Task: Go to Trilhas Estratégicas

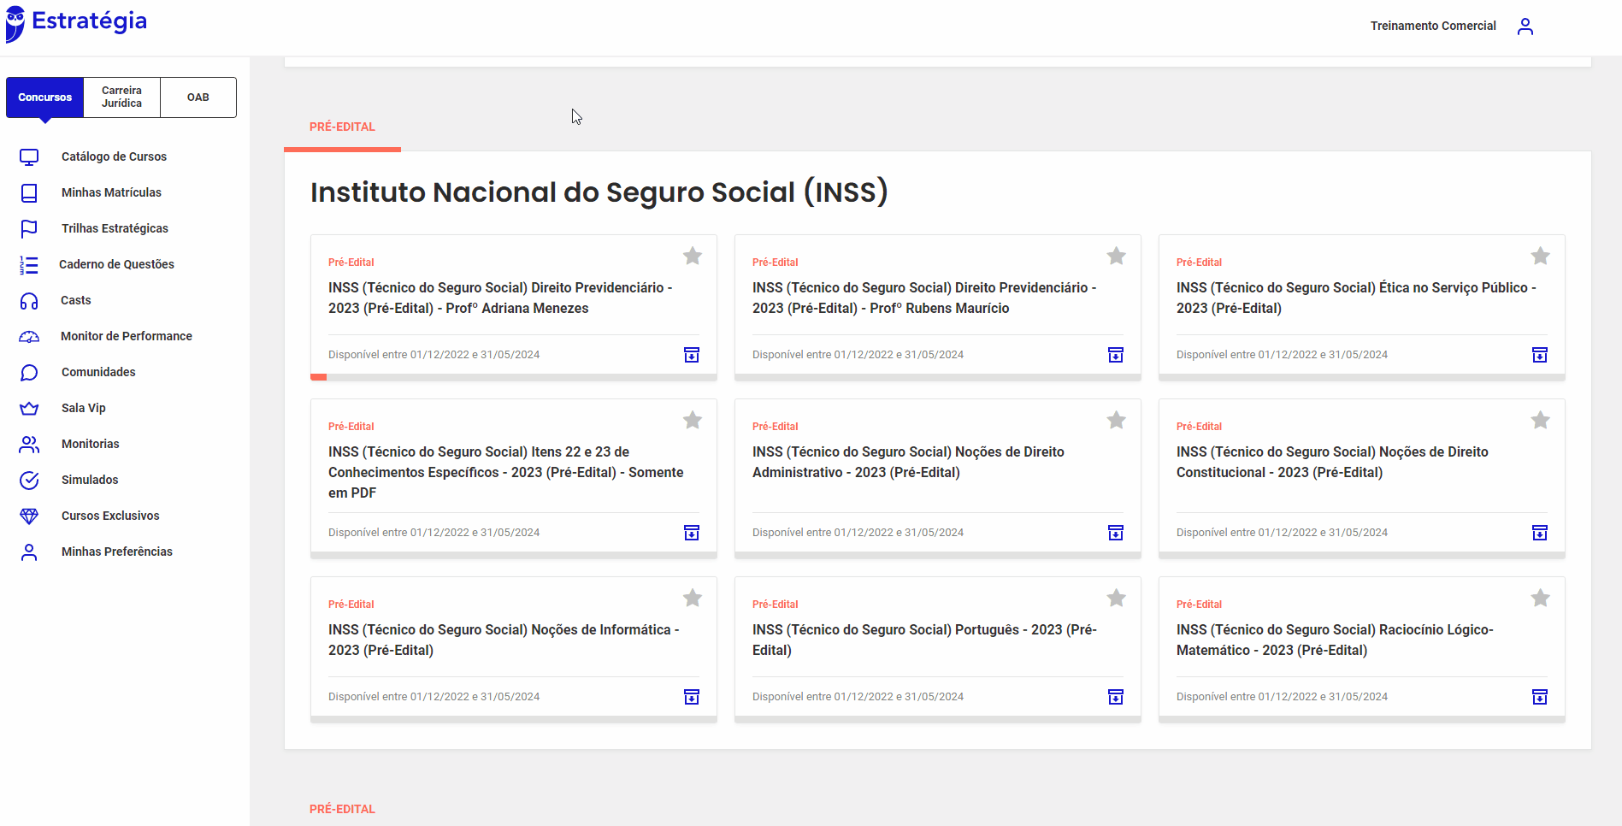Action: click(x=115, y=228)
